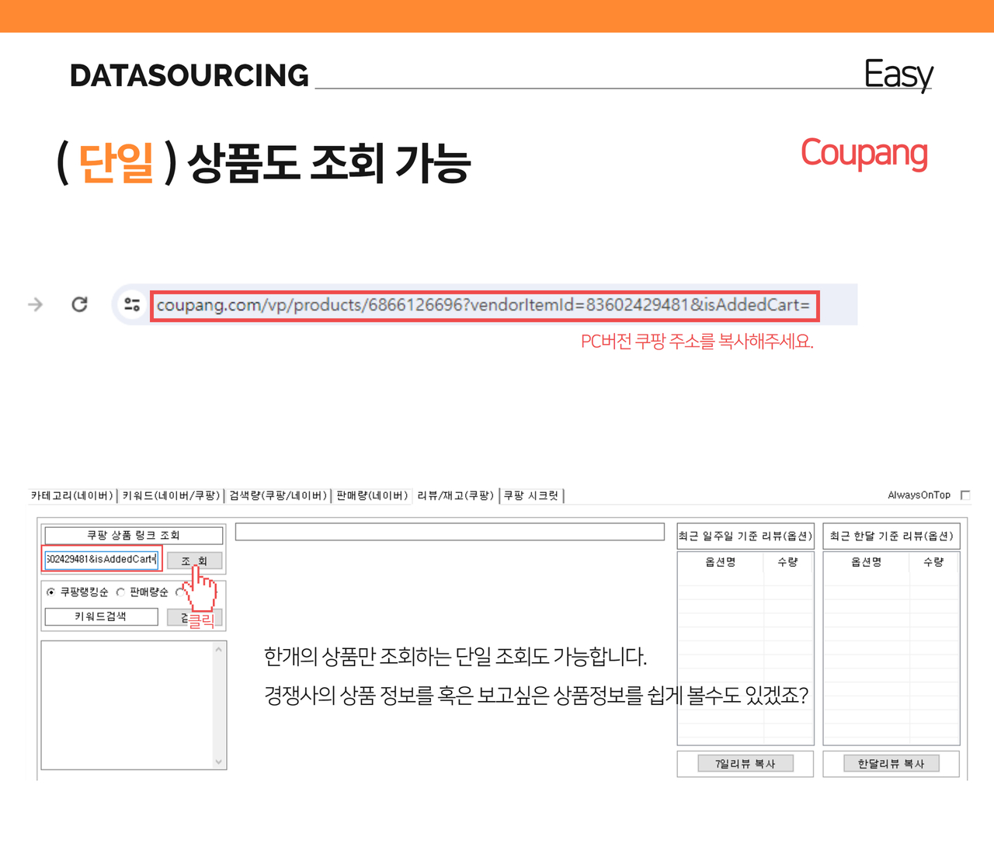Viewport: 994px width, 854px height.
Task: Click the product link input containing isAddedCart
Action: point(102,559)
